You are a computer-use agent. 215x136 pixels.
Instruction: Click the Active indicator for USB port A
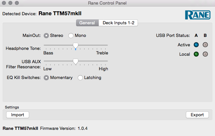pyautogui.click(x=196, y=45)
